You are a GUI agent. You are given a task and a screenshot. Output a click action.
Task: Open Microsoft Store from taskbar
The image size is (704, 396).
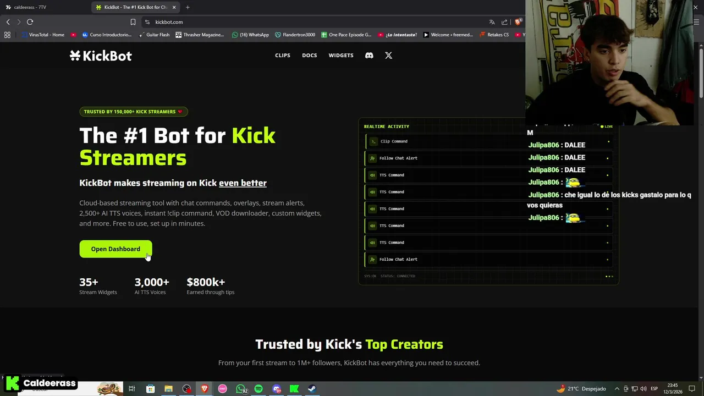150,389
